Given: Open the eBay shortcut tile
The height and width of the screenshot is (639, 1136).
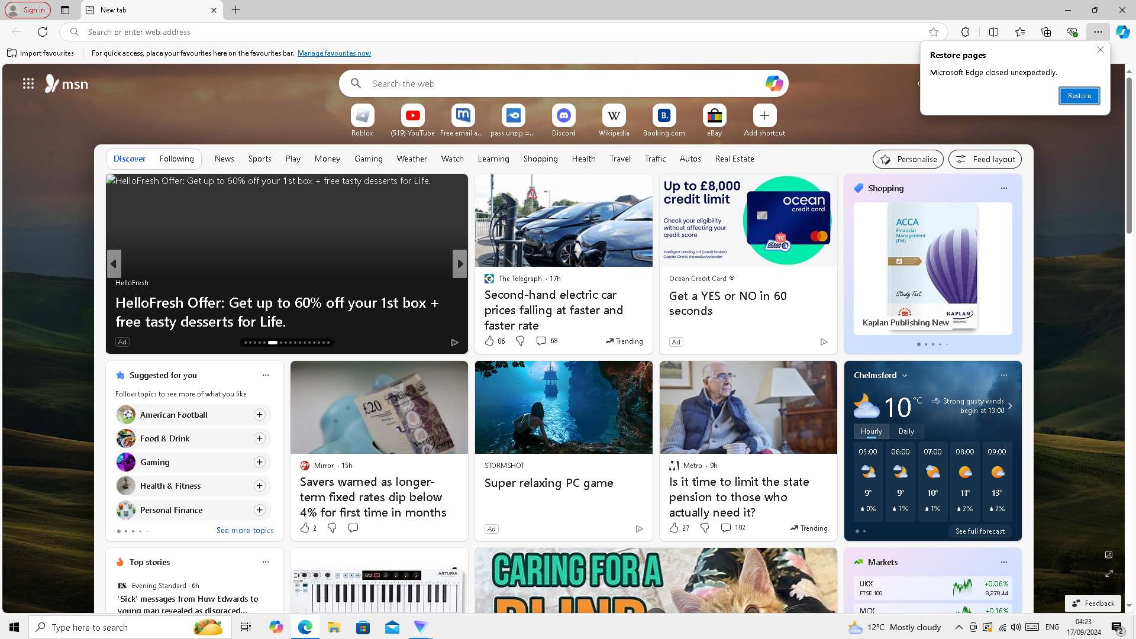Looking at the screenshot, I should (714, 121).
